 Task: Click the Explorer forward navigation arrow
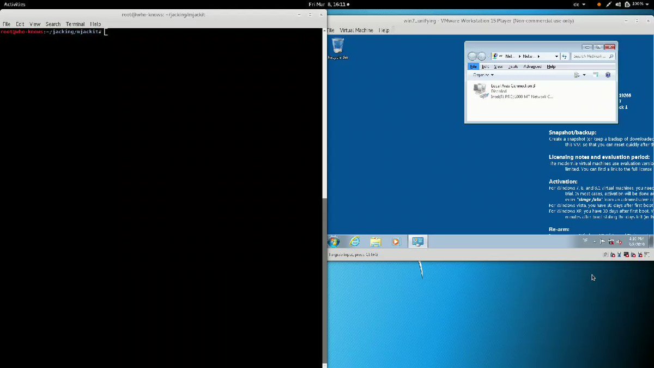point(481,56)
